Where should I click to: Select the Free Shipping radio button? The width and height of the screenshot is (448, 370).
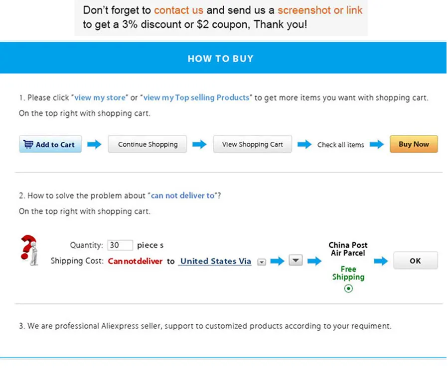point(348,288)
